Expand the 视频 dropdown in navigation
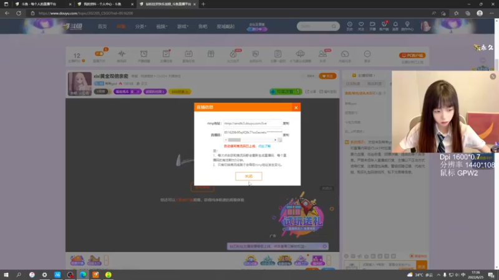Image resolution: width=499 pixels, height=280 pixels. (162, 26)
